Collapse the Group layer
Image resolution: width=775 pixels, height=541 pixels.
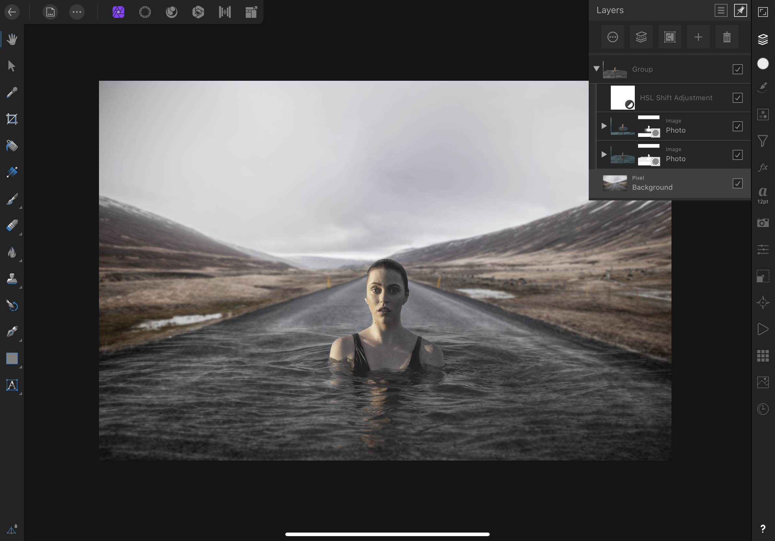(597, 69)
